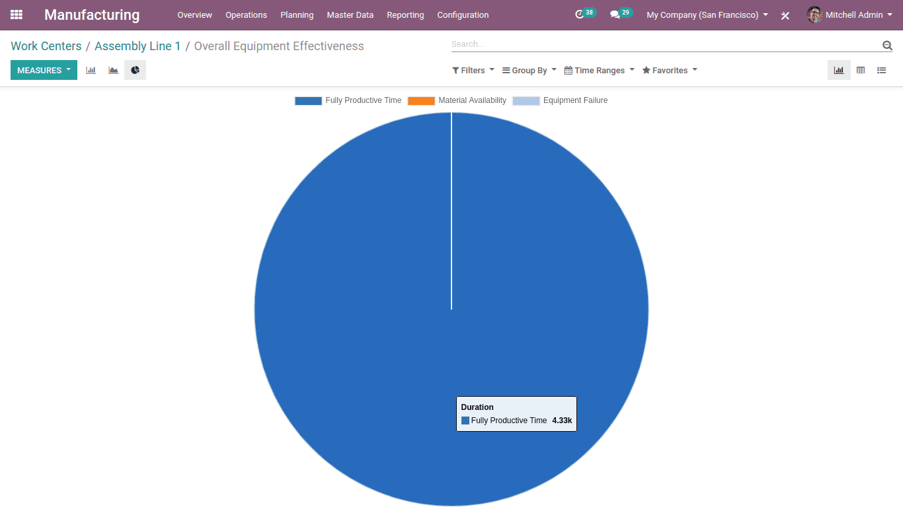This screenshot has height=507, width=903.
Task: Open the Overview menu
Action: point(195,15)
